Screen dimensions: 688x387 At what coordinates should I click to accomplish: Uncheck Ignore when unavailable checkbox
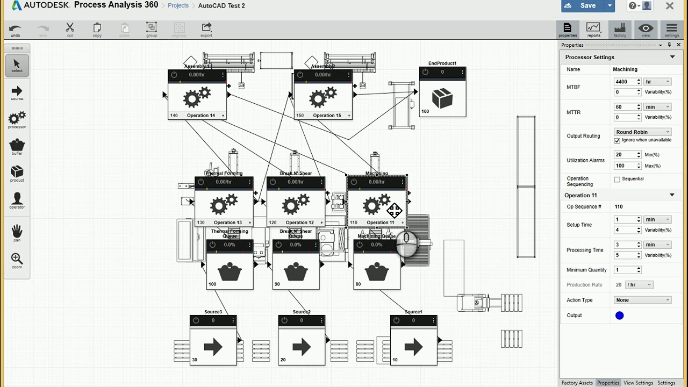(x=617, y=140)
